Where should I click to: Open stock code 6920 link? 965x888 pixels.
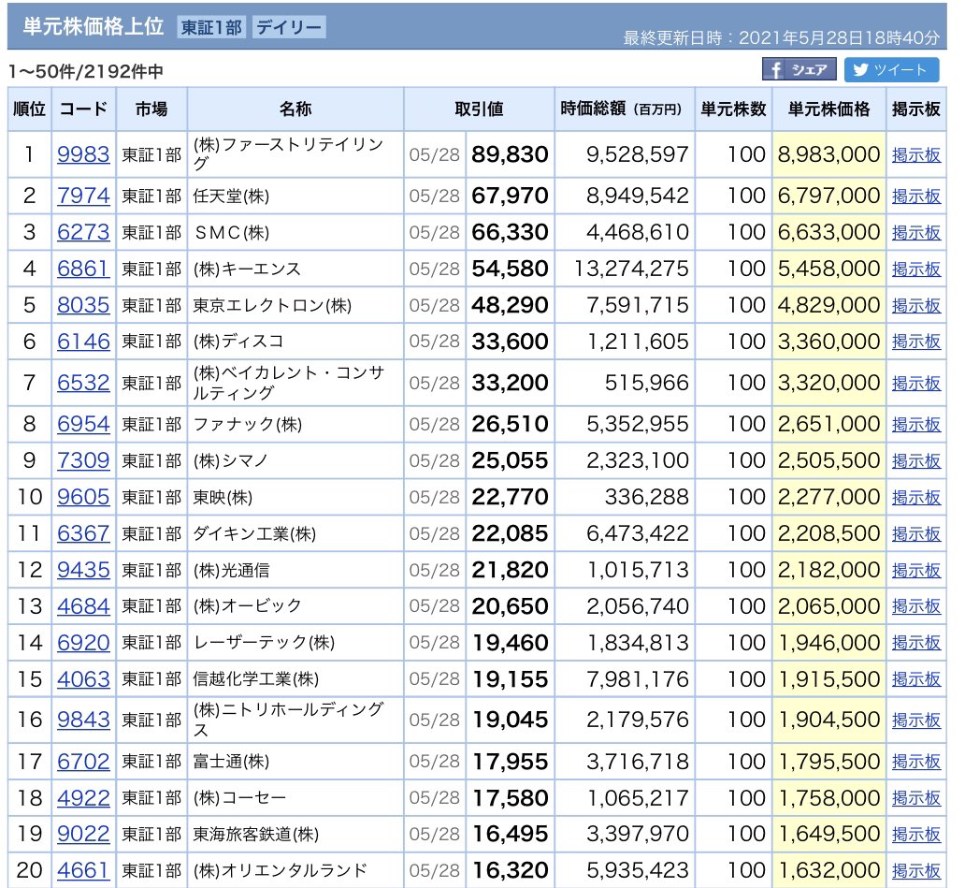[x=83, y=642]
